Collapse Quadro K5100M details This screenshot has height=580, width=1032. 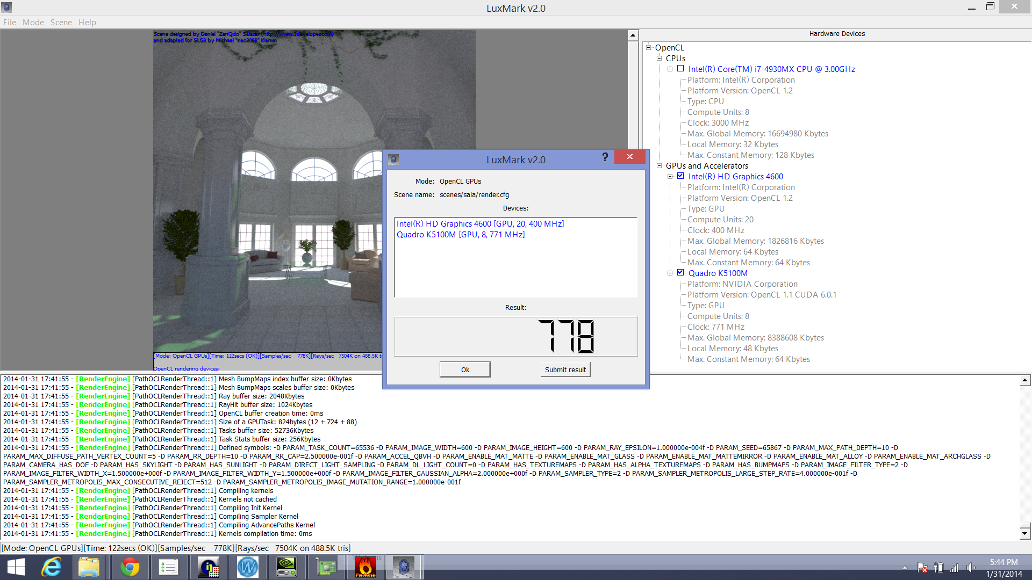[670, 273]
